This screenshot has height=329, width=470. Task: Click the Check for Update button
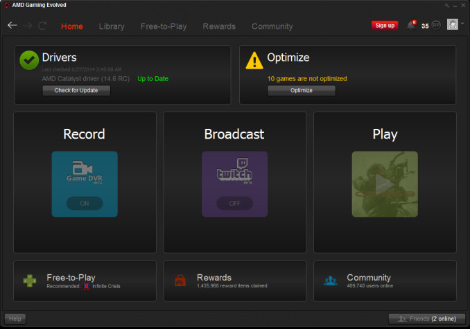point(76,91)
